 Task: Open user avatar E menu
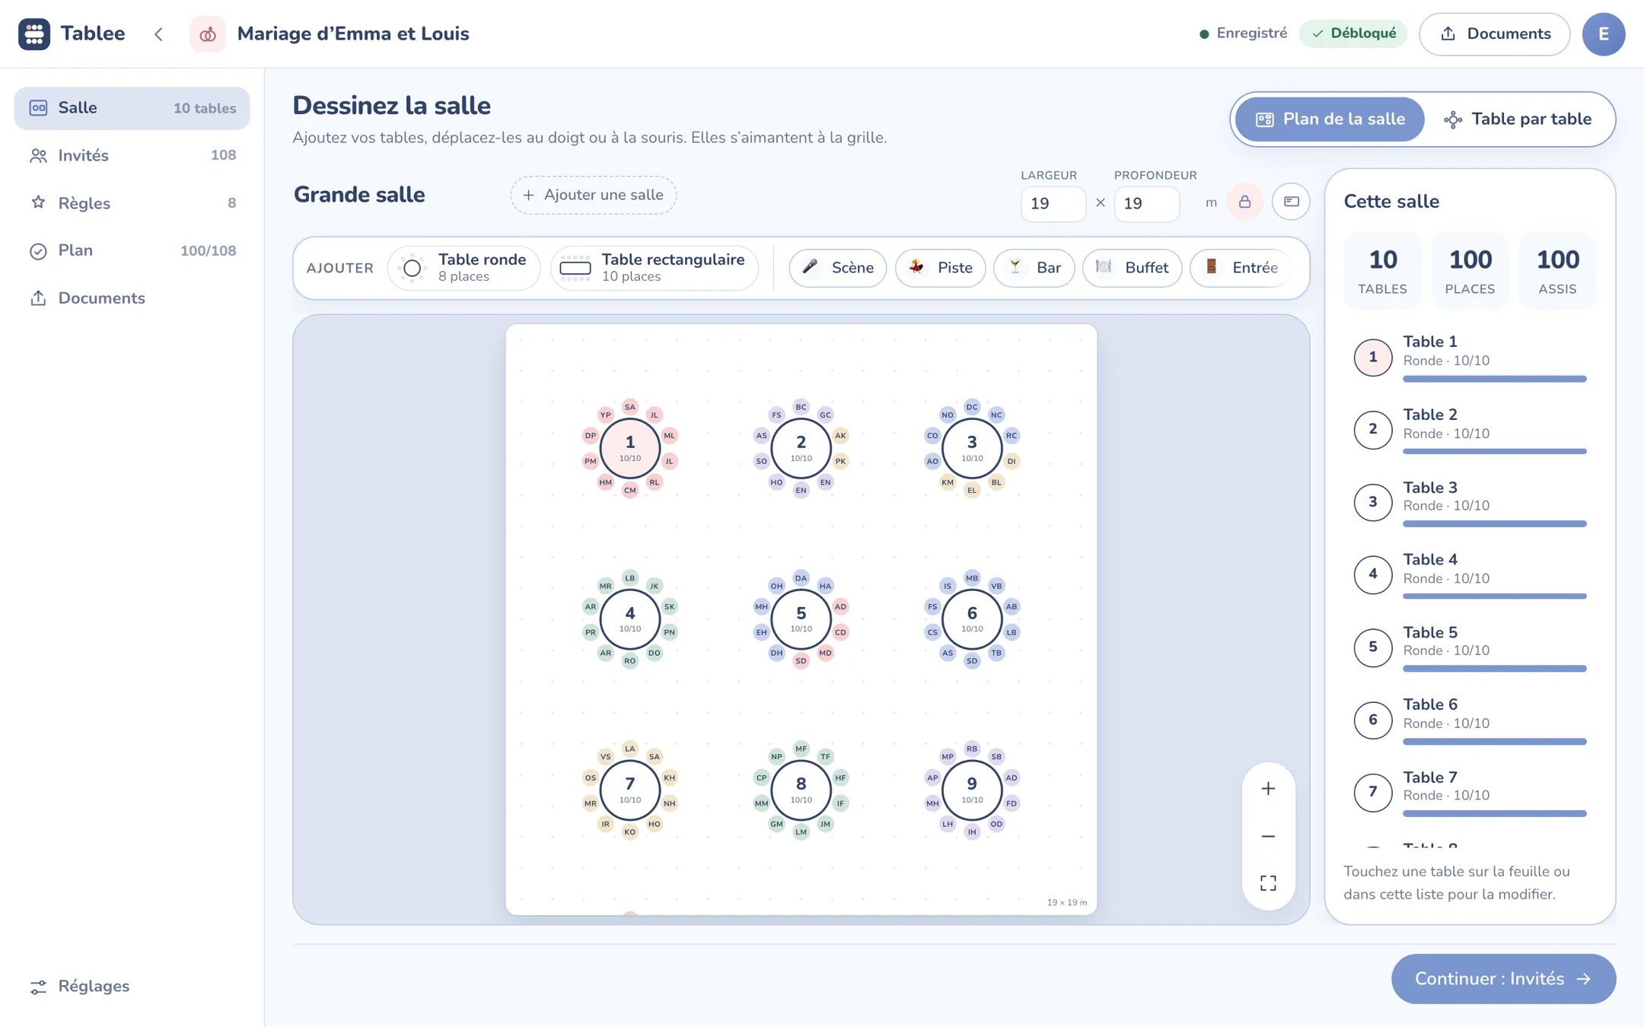click(x=1603, y=34)
